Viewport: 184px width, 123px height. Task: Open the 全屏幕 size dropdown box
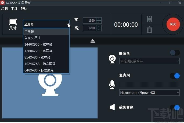point(46,24)
